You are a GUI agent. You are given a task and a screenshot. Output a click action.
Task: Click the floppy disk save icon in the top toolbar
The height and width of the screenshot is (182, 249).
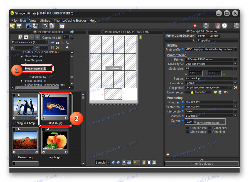(x=19, y=26)
